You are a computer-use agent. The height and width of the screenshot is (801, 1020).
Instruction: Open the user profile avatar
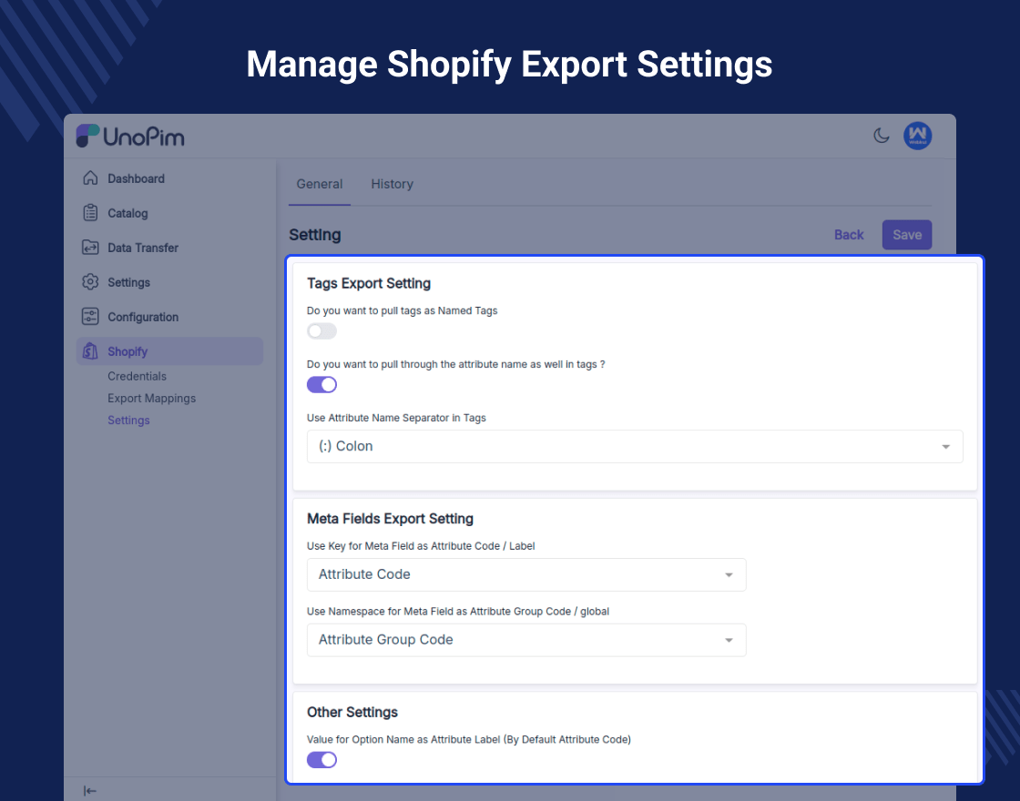[x=917, y=136]
